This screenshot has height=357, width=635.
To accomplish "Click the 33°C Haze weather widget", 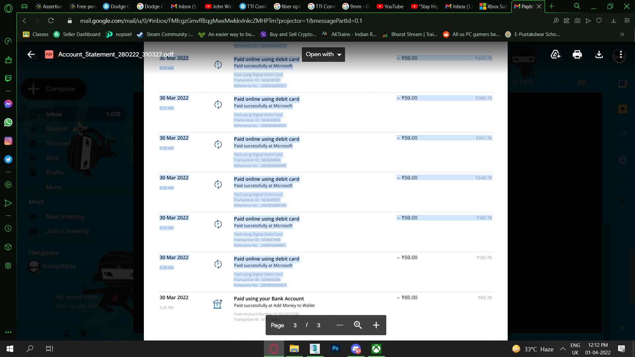I will (x=533, y=349).
